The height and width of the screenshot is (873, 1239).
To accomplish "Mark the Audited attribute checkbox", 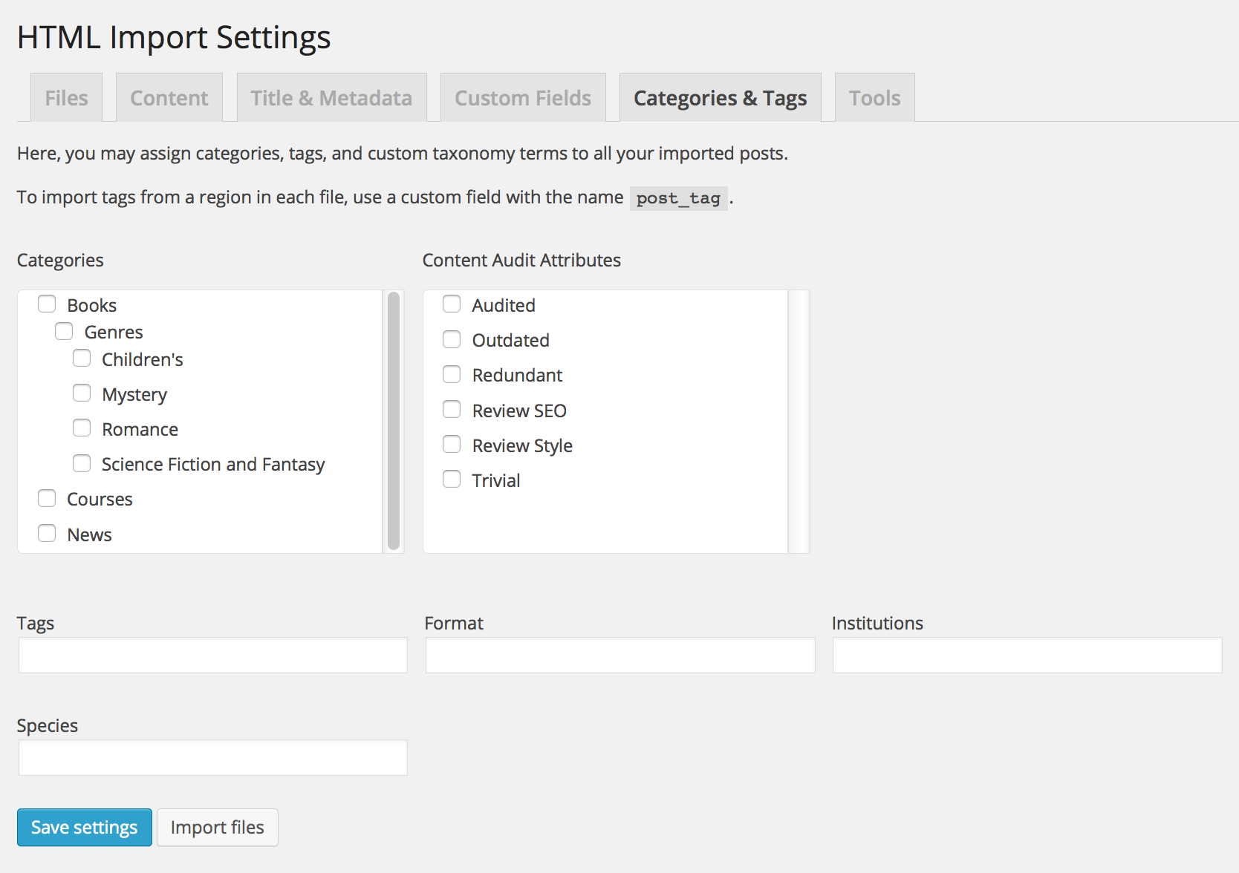I will (452, 304).
